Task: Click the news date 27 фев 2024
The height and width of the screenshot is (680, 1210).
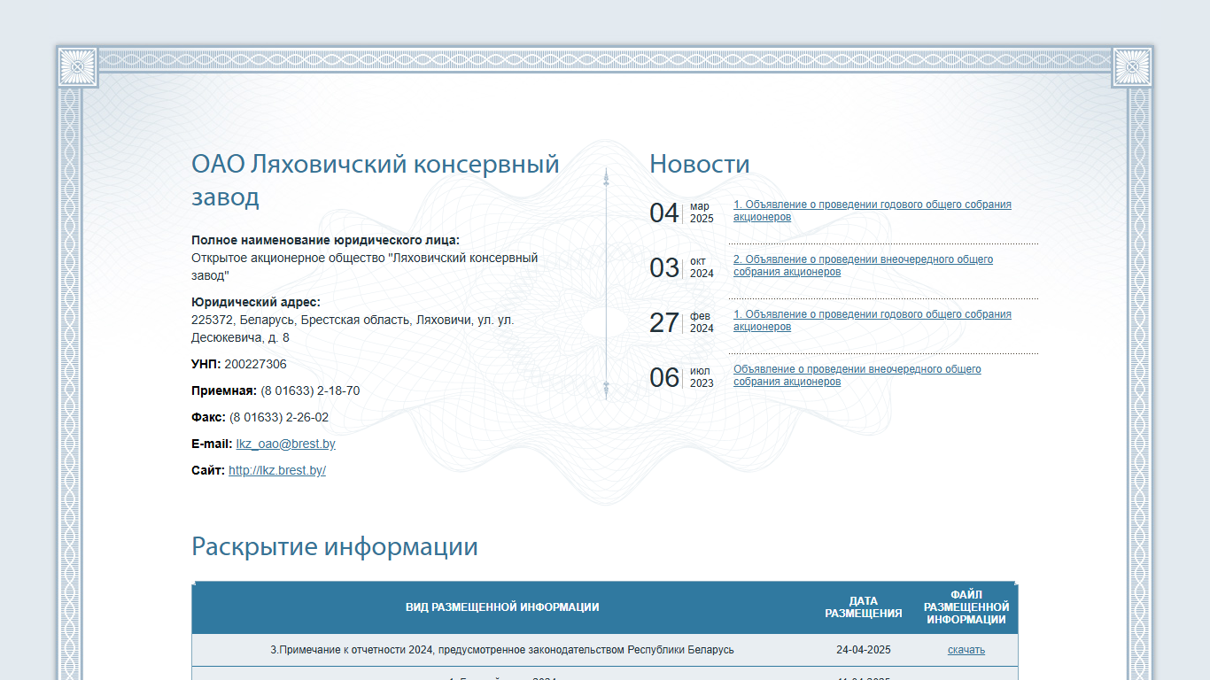Action: pyautogui.click(x=681, y=322)
